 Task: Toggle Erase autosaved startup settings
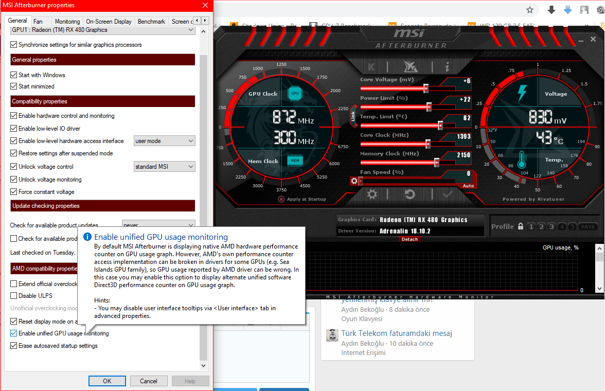click(13, 346)
